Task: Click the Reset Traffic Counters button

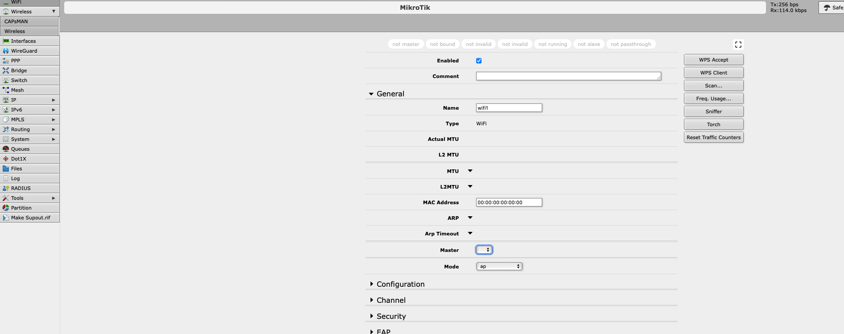Action: (x=713, y=137)
